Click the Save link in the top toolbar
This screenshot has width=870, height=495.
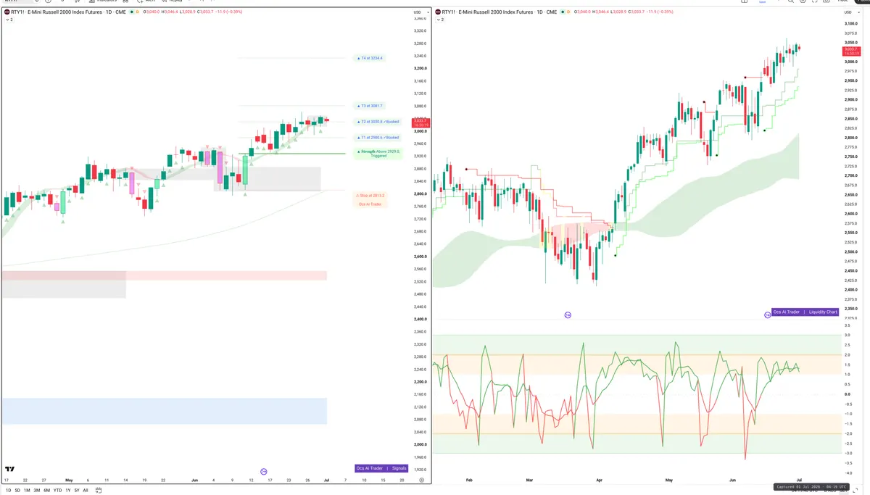click(x=762, y=2)
